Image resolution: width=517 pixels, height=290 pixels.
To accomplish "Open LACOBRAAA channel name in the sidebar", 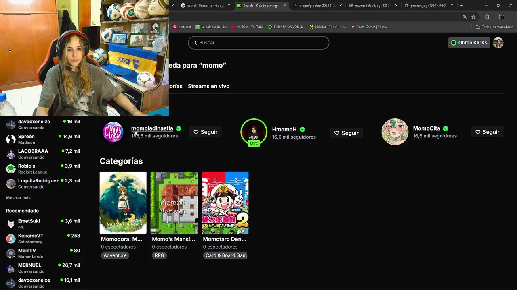I will click(33, 151).
